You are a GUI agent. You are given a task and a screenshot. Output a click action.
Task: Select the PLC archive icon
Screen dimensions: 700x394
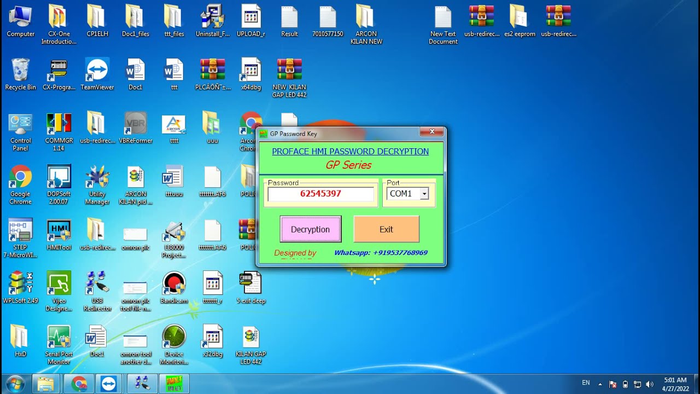(213, 74)
